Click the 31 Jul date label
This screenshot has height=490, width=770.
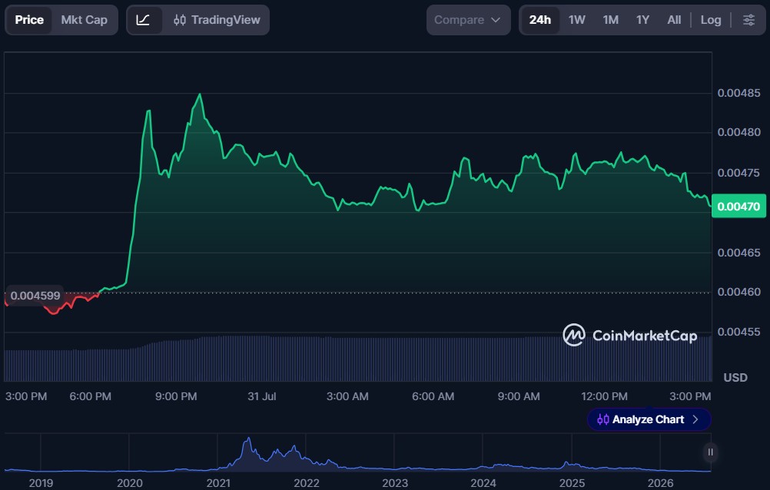coord(262,396)
